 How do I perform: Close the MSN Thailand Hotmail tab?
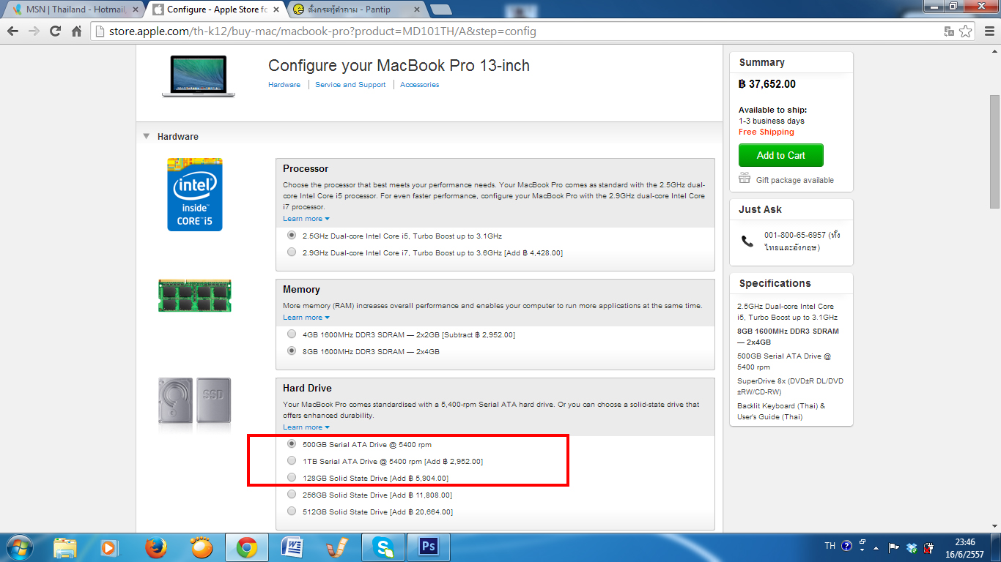135,10
